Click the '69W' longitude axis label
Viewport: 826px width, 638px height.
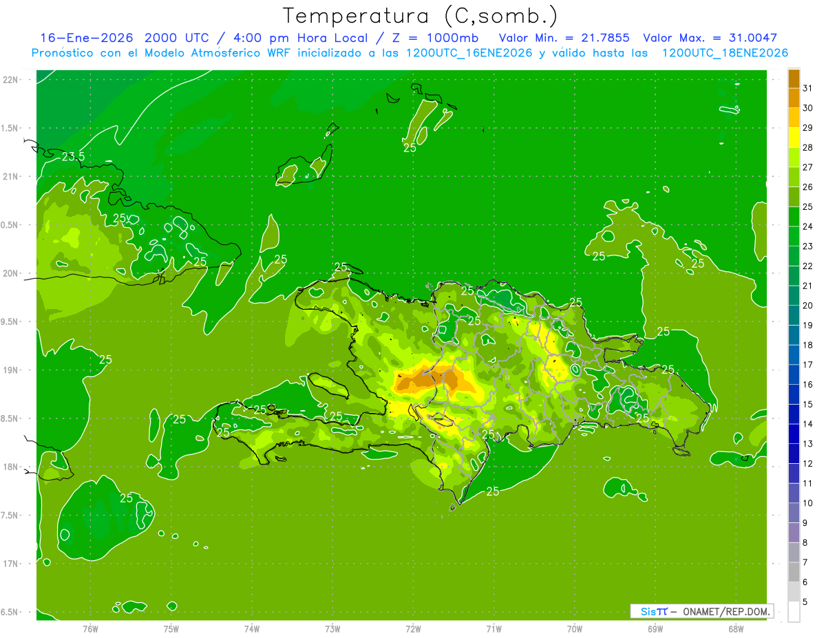655,629
